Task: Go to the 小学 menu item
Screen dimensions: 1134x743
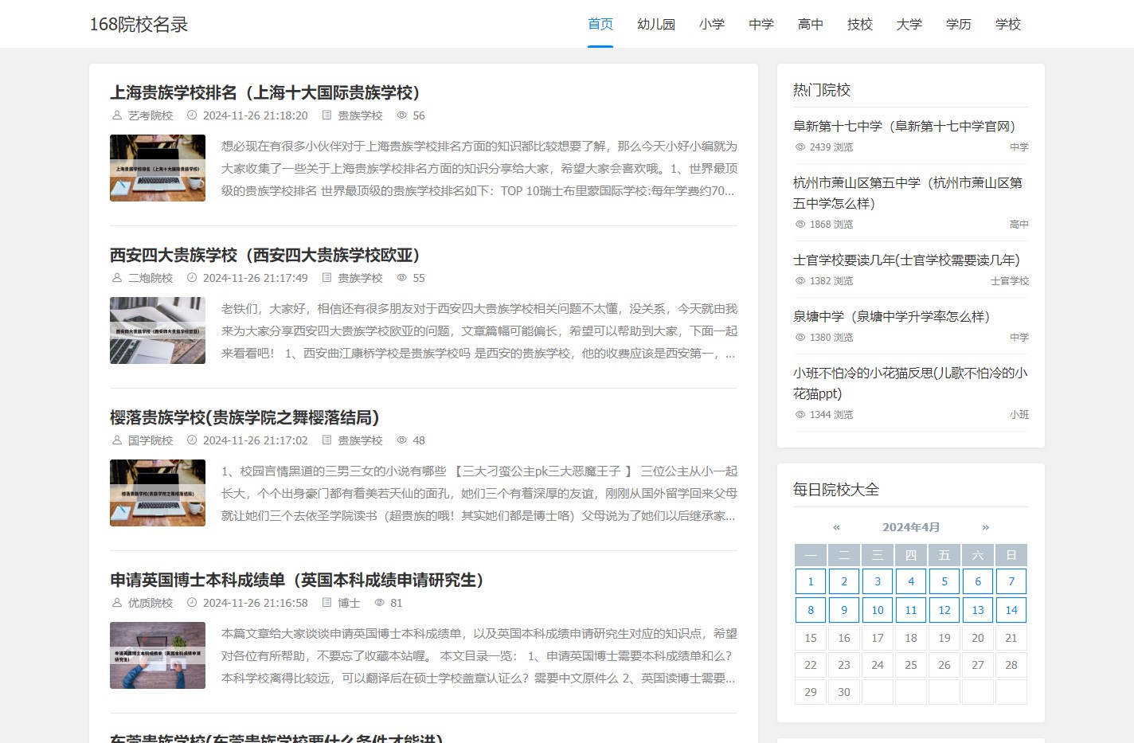Action: [712, 24]
